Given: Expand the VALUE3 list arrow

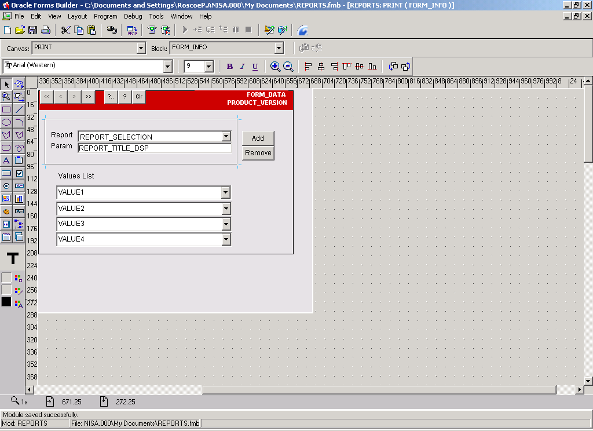Looking at the screenshot, I should (226, 224).
